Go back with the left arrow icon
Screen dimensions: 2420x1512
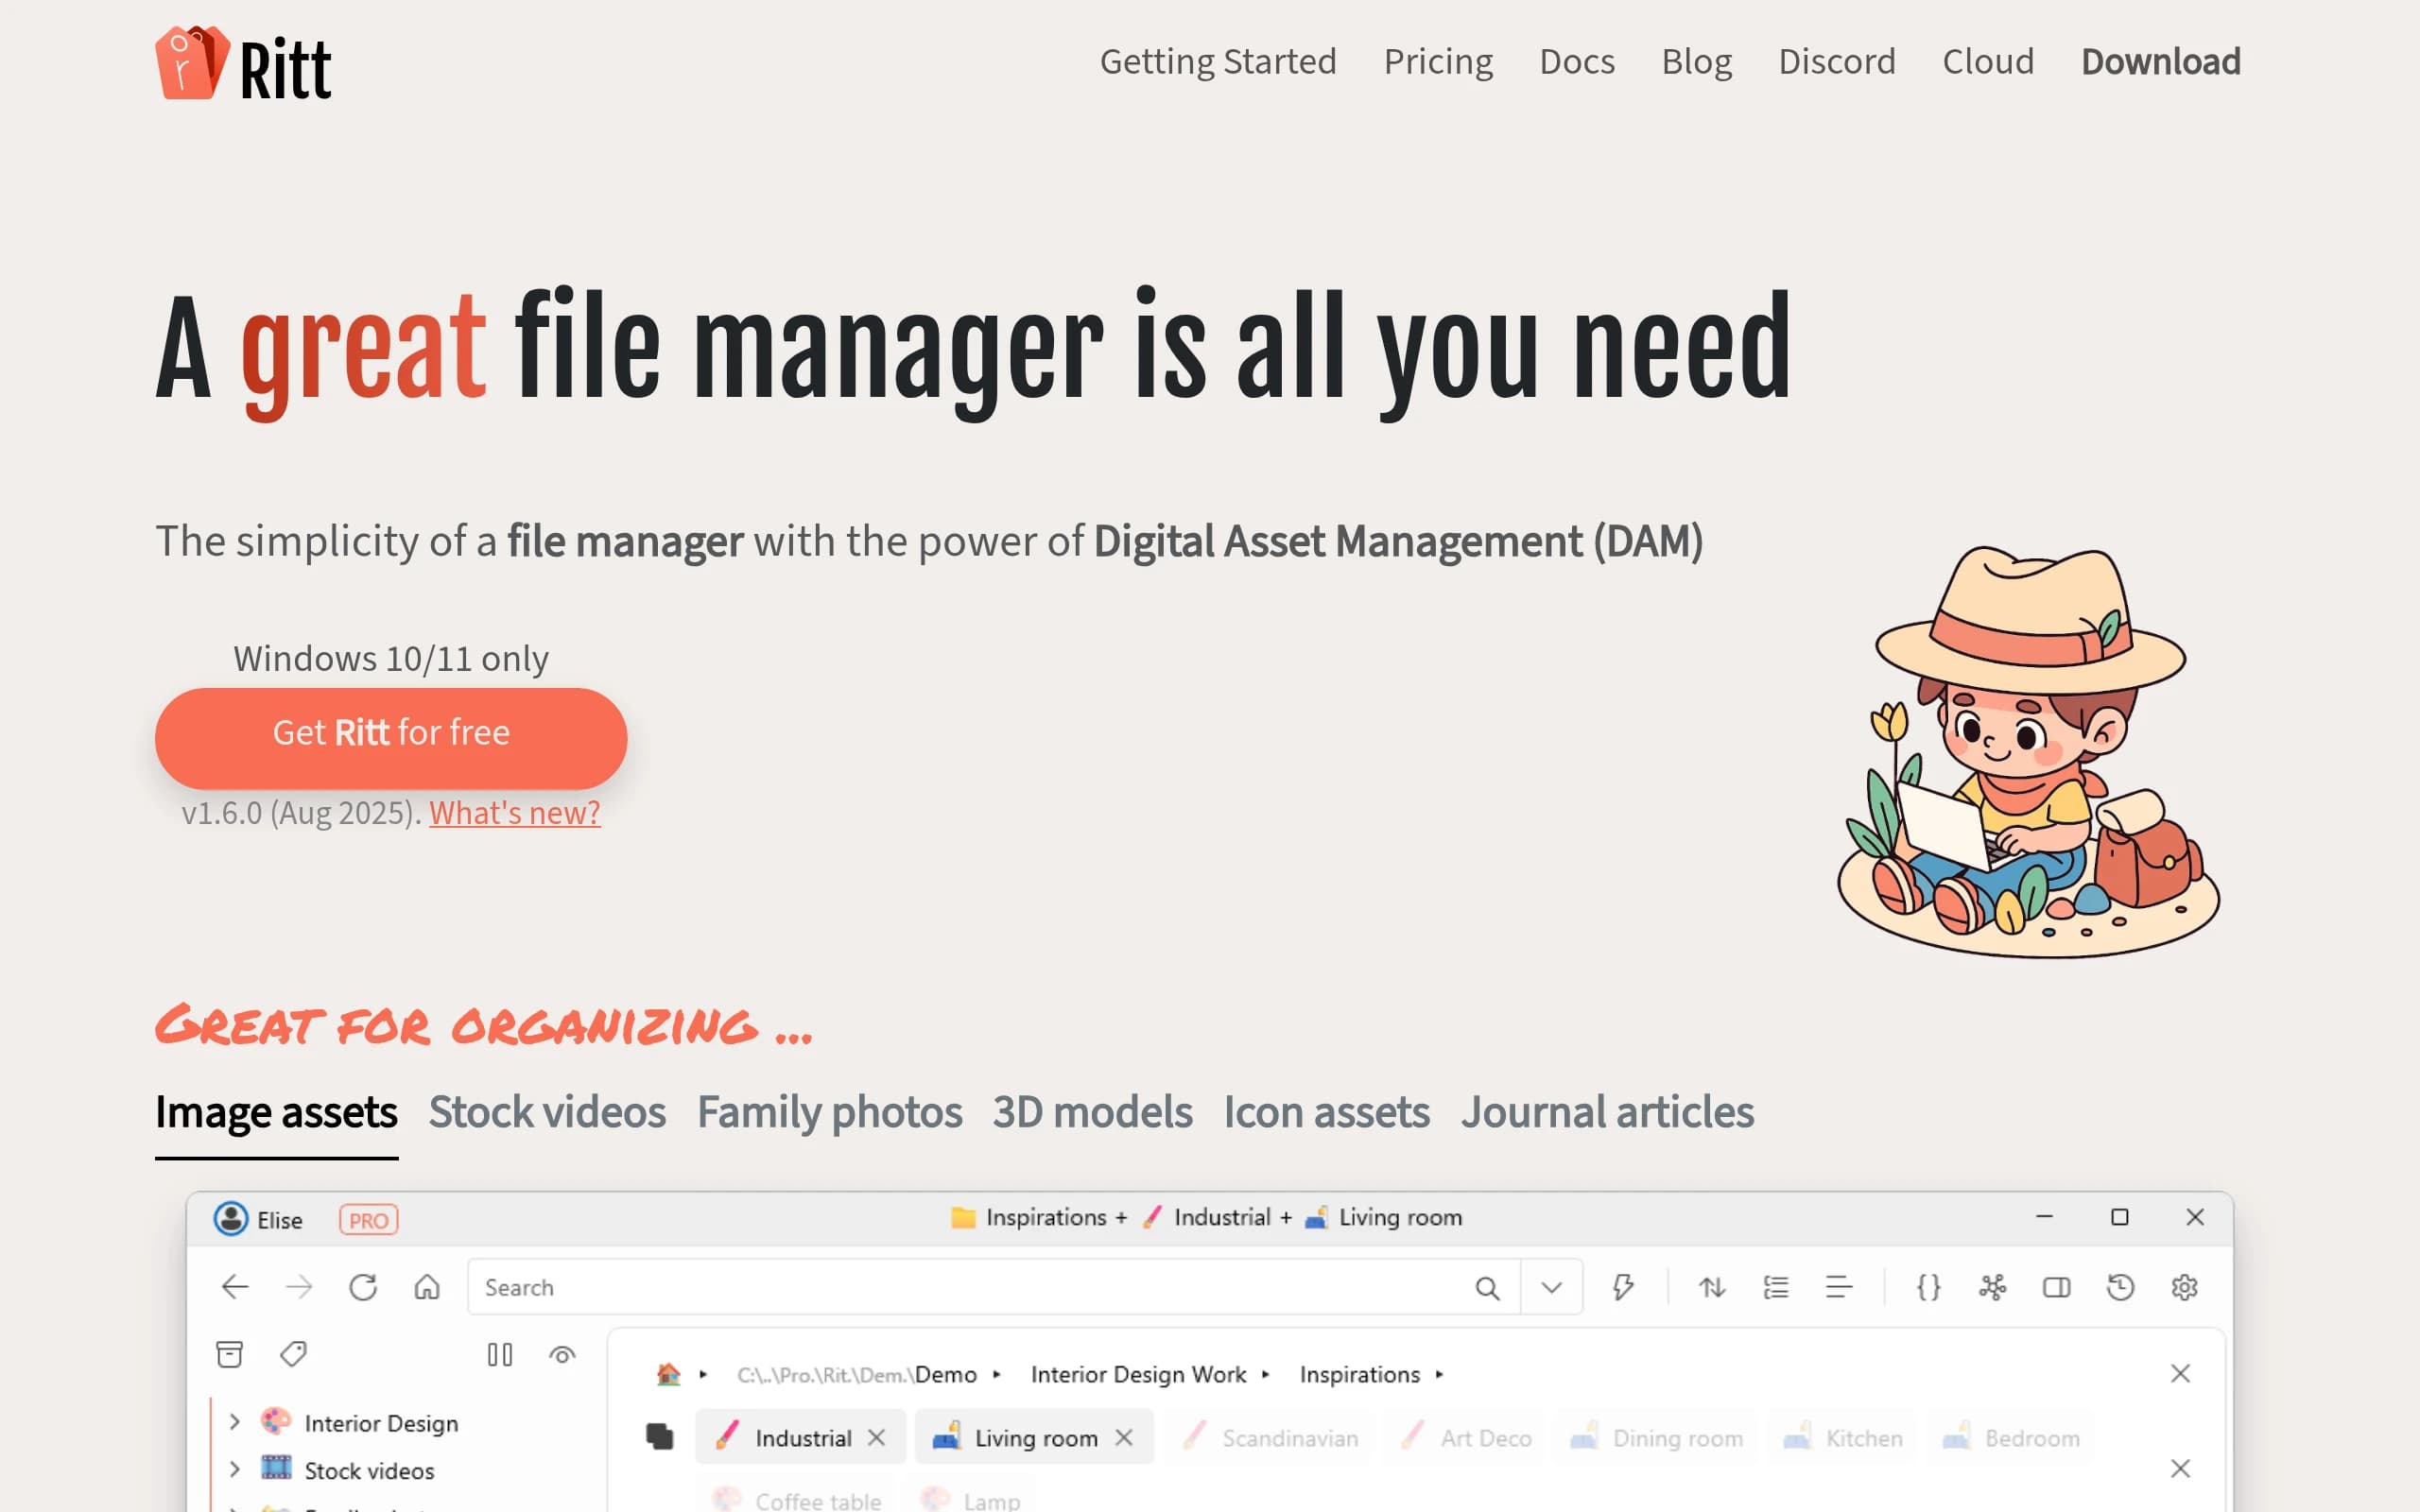[x=235, y=1287]
